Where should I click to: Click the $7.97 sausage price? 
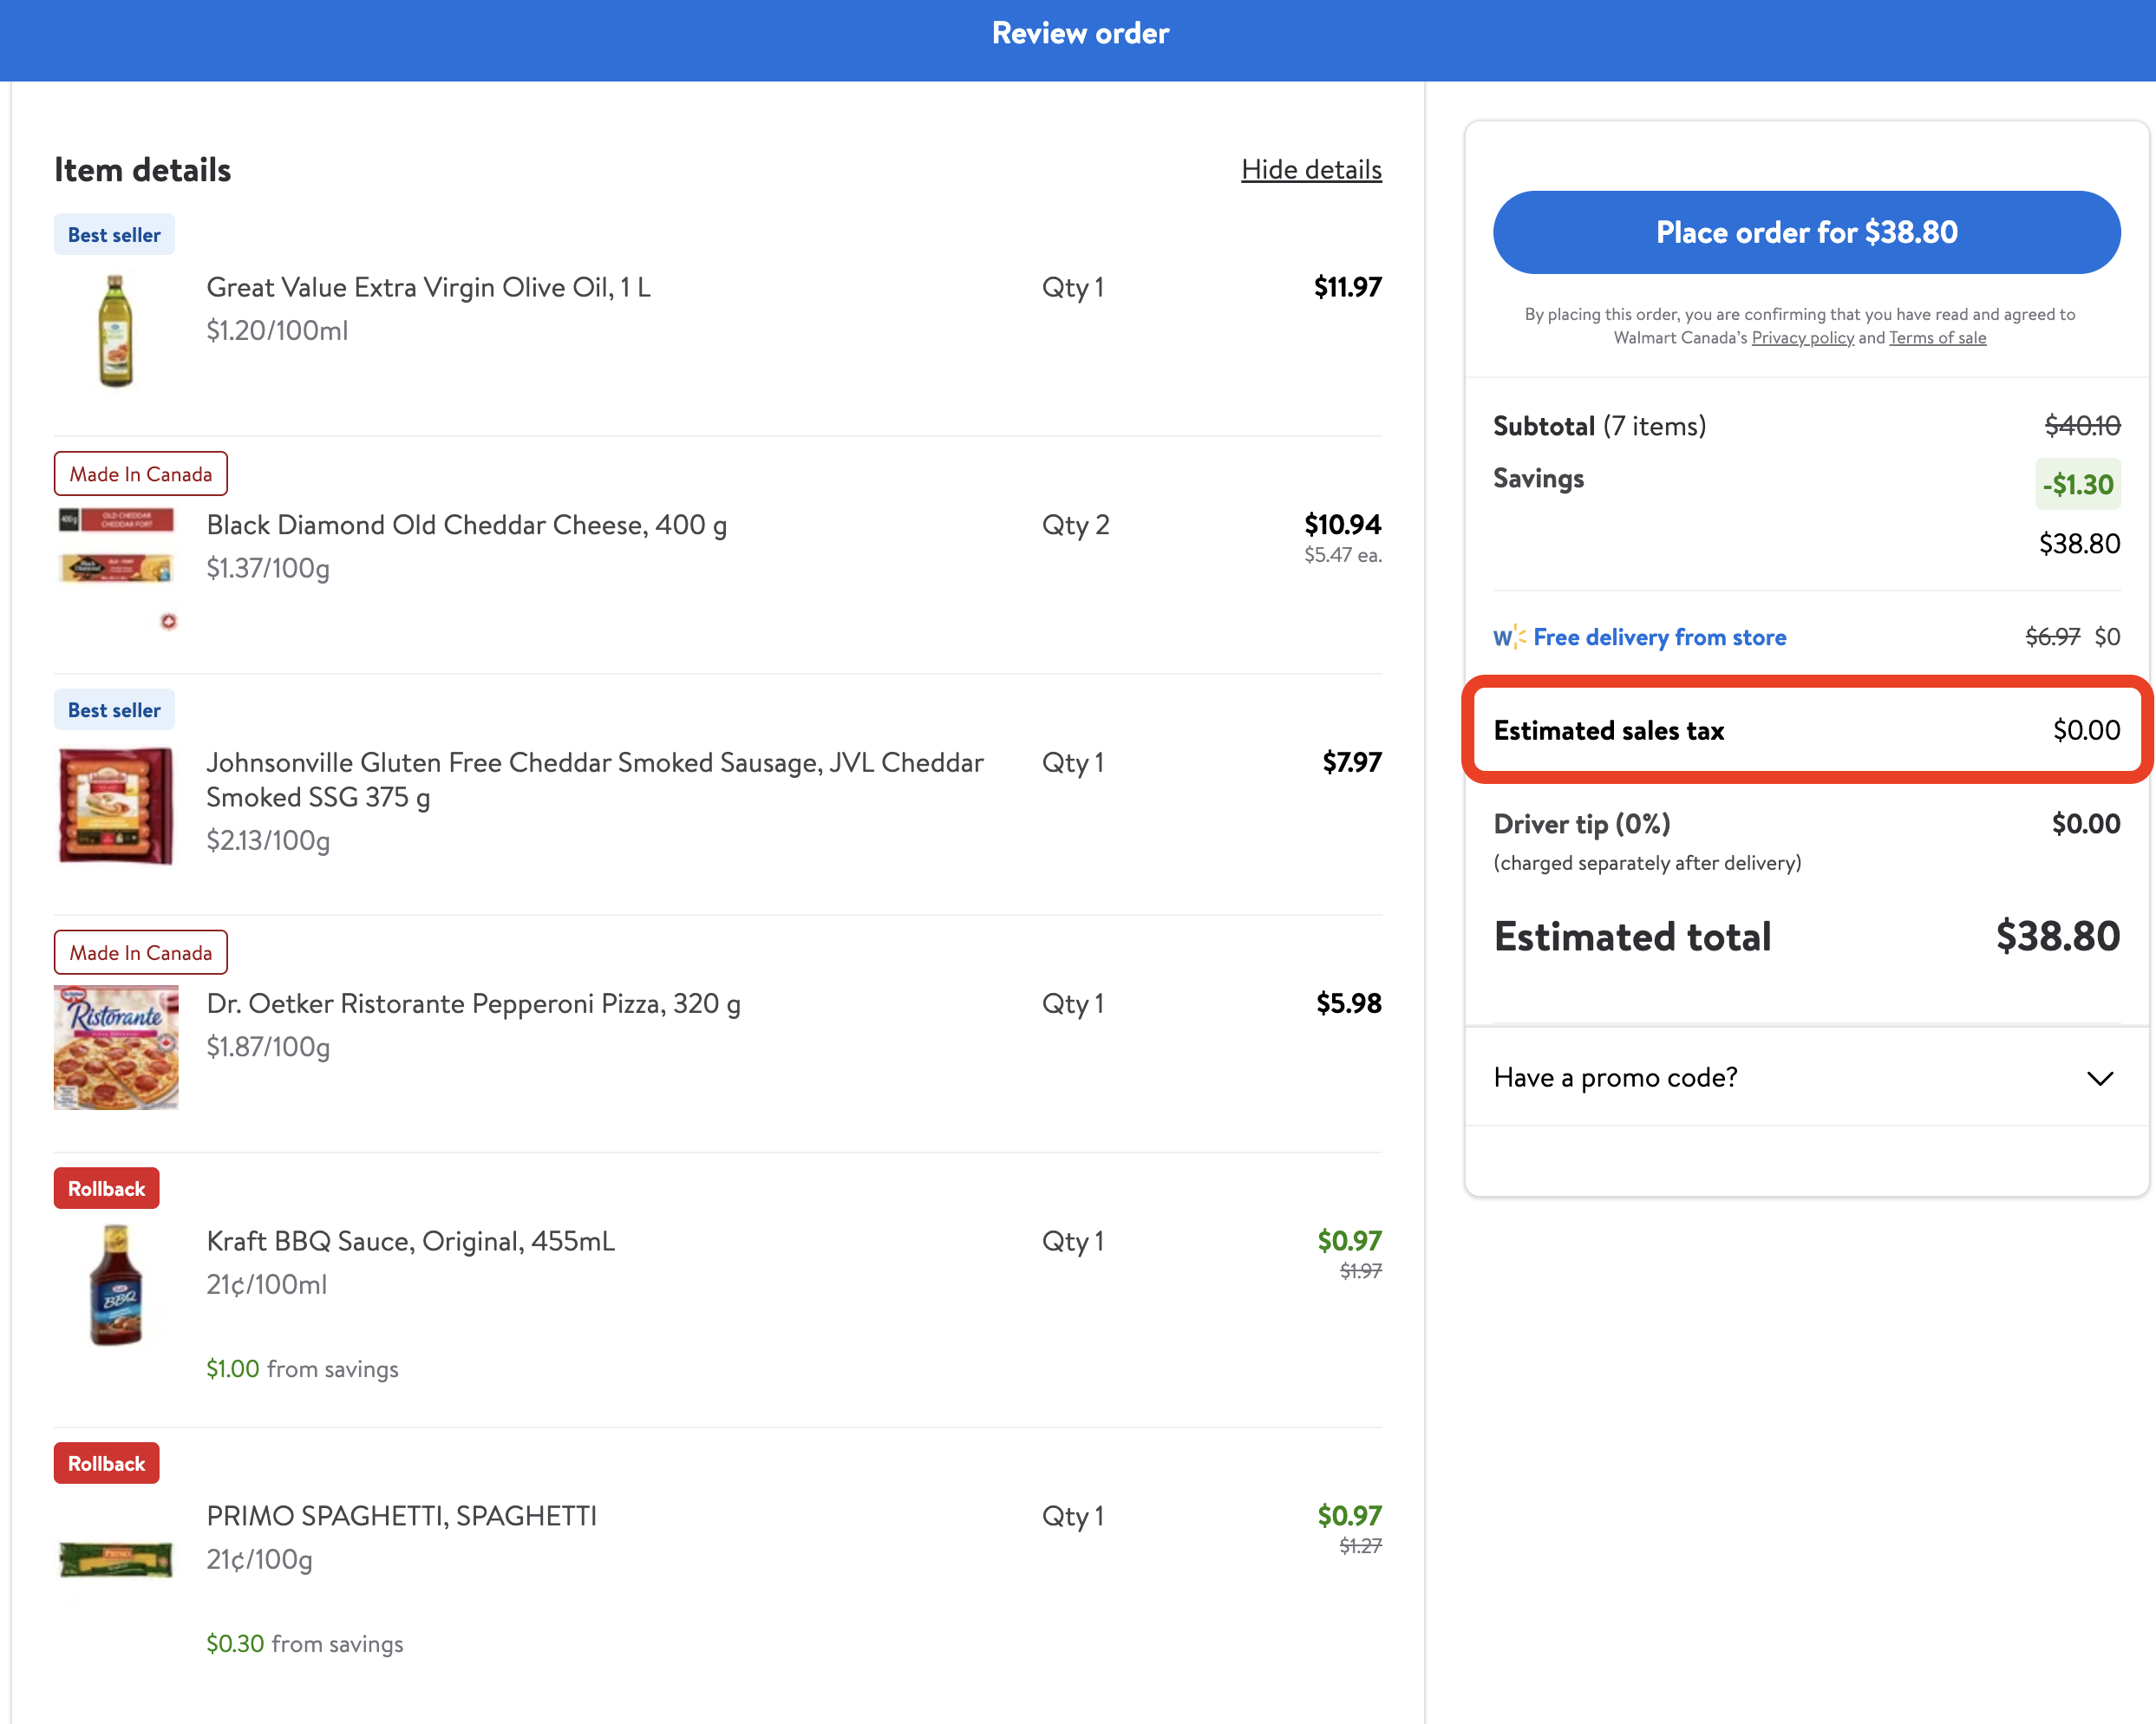point(1351,762)
